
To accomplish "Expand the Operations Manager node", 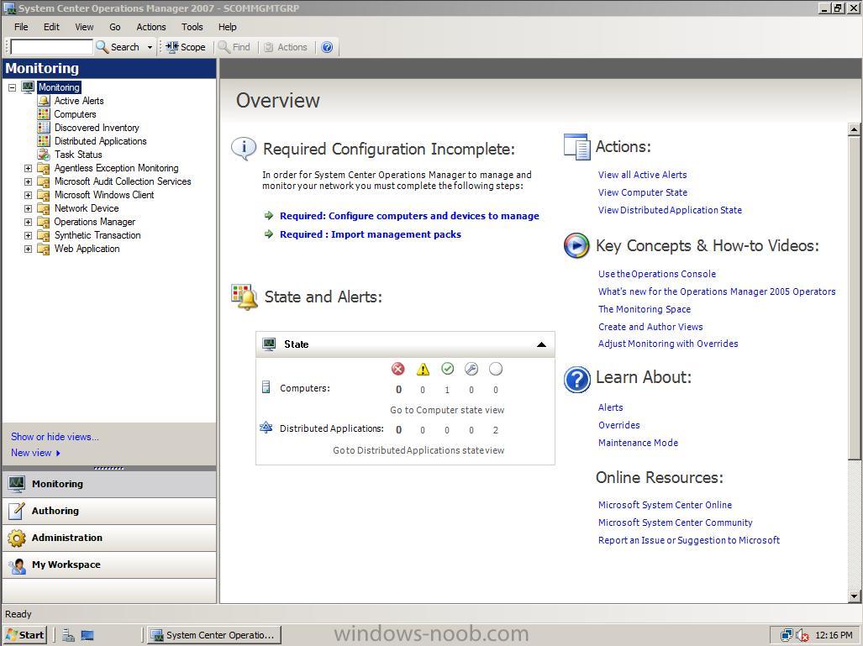I will pos(28,223).
